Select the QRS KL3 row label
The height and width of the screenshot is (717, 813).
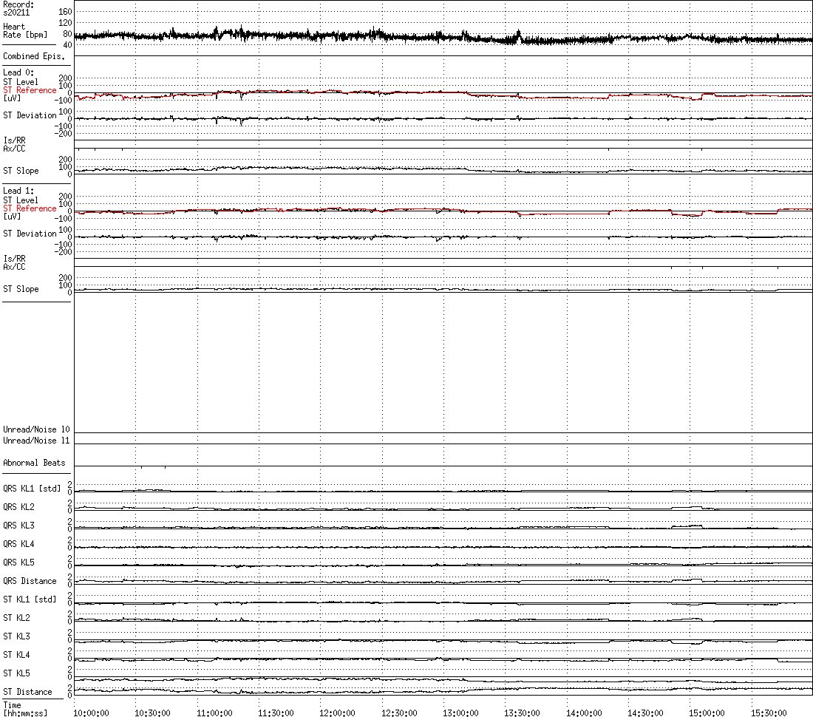[18, 526]
